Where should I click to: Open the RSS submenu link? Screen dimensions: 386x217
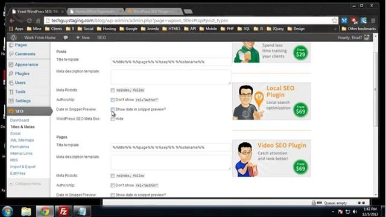pos(14,160)
